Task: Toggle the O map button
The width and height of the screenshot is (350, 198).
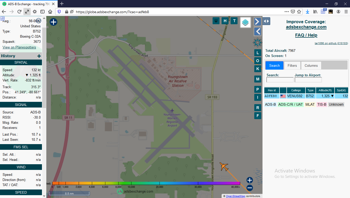Action: click(258, 61)
